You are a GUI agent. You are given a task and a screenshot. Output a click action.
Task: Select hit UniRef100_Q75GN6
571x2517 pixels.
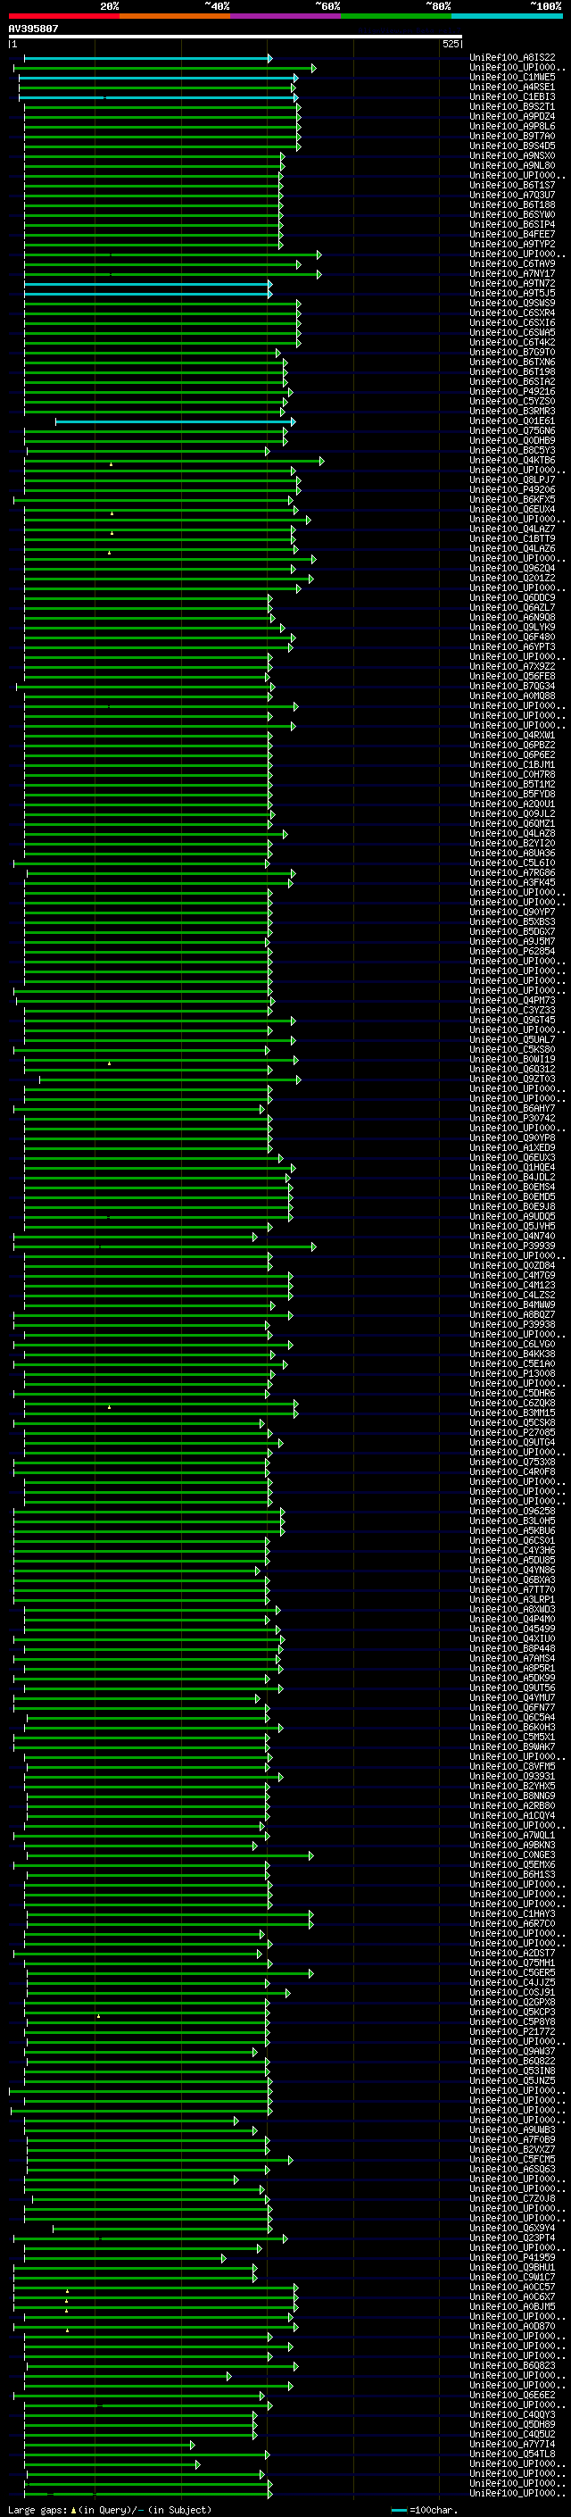tap(512, 431)
